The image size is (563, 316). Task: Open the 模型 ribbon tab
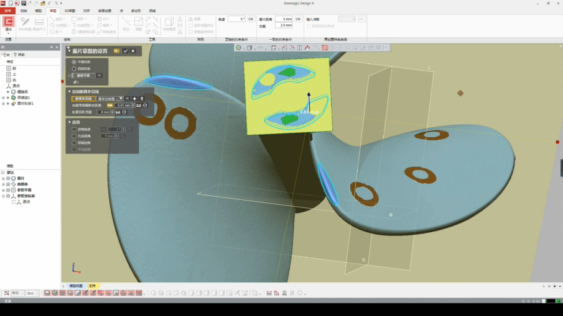pos(39,11)
